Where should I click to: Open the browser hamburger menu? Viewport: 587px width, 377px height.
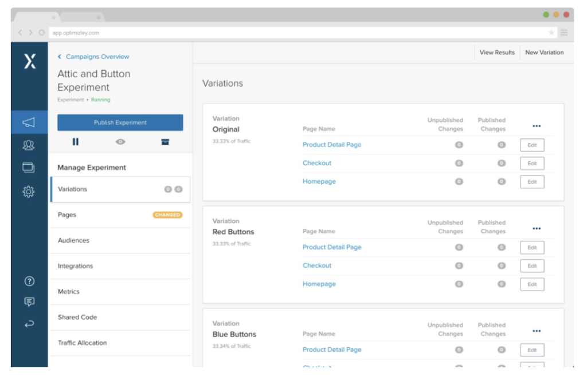coord(564,33)
